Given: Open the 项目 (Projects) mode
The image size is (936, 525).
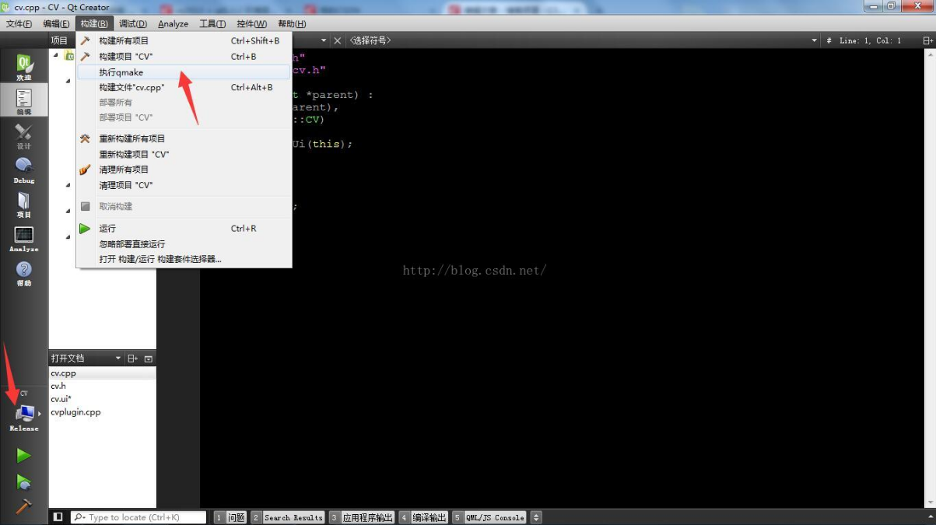Looking at the screenshot, I should [23, 205].
